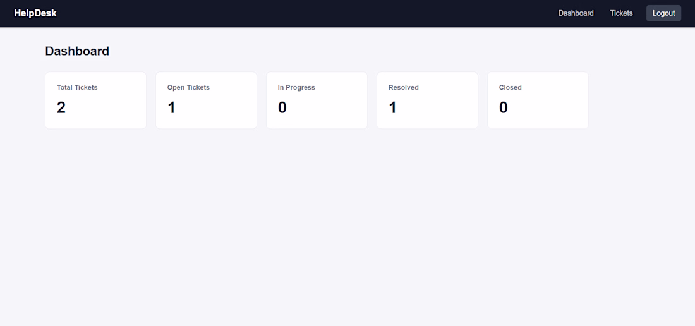695x326 pixels.
Task: Open the Dashboard nav link
Action: click(576, 13)
